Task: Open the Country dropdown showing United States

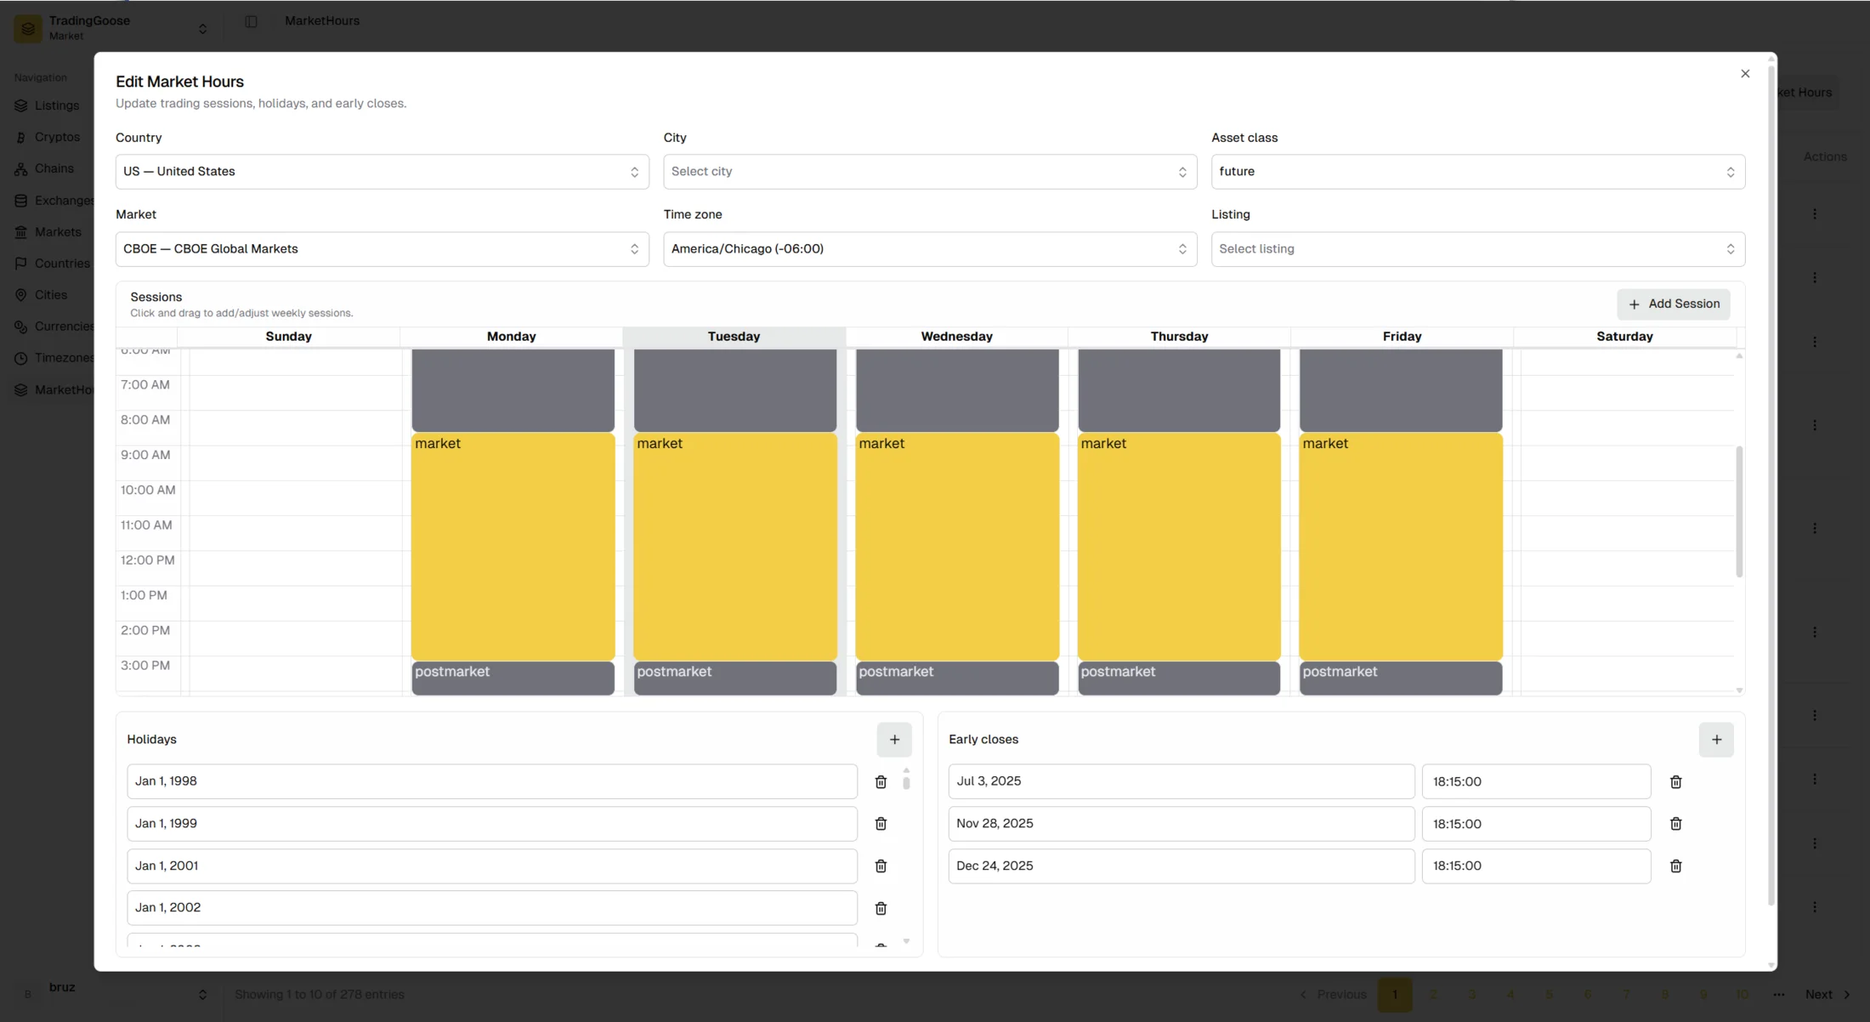Action: (382, 172)
